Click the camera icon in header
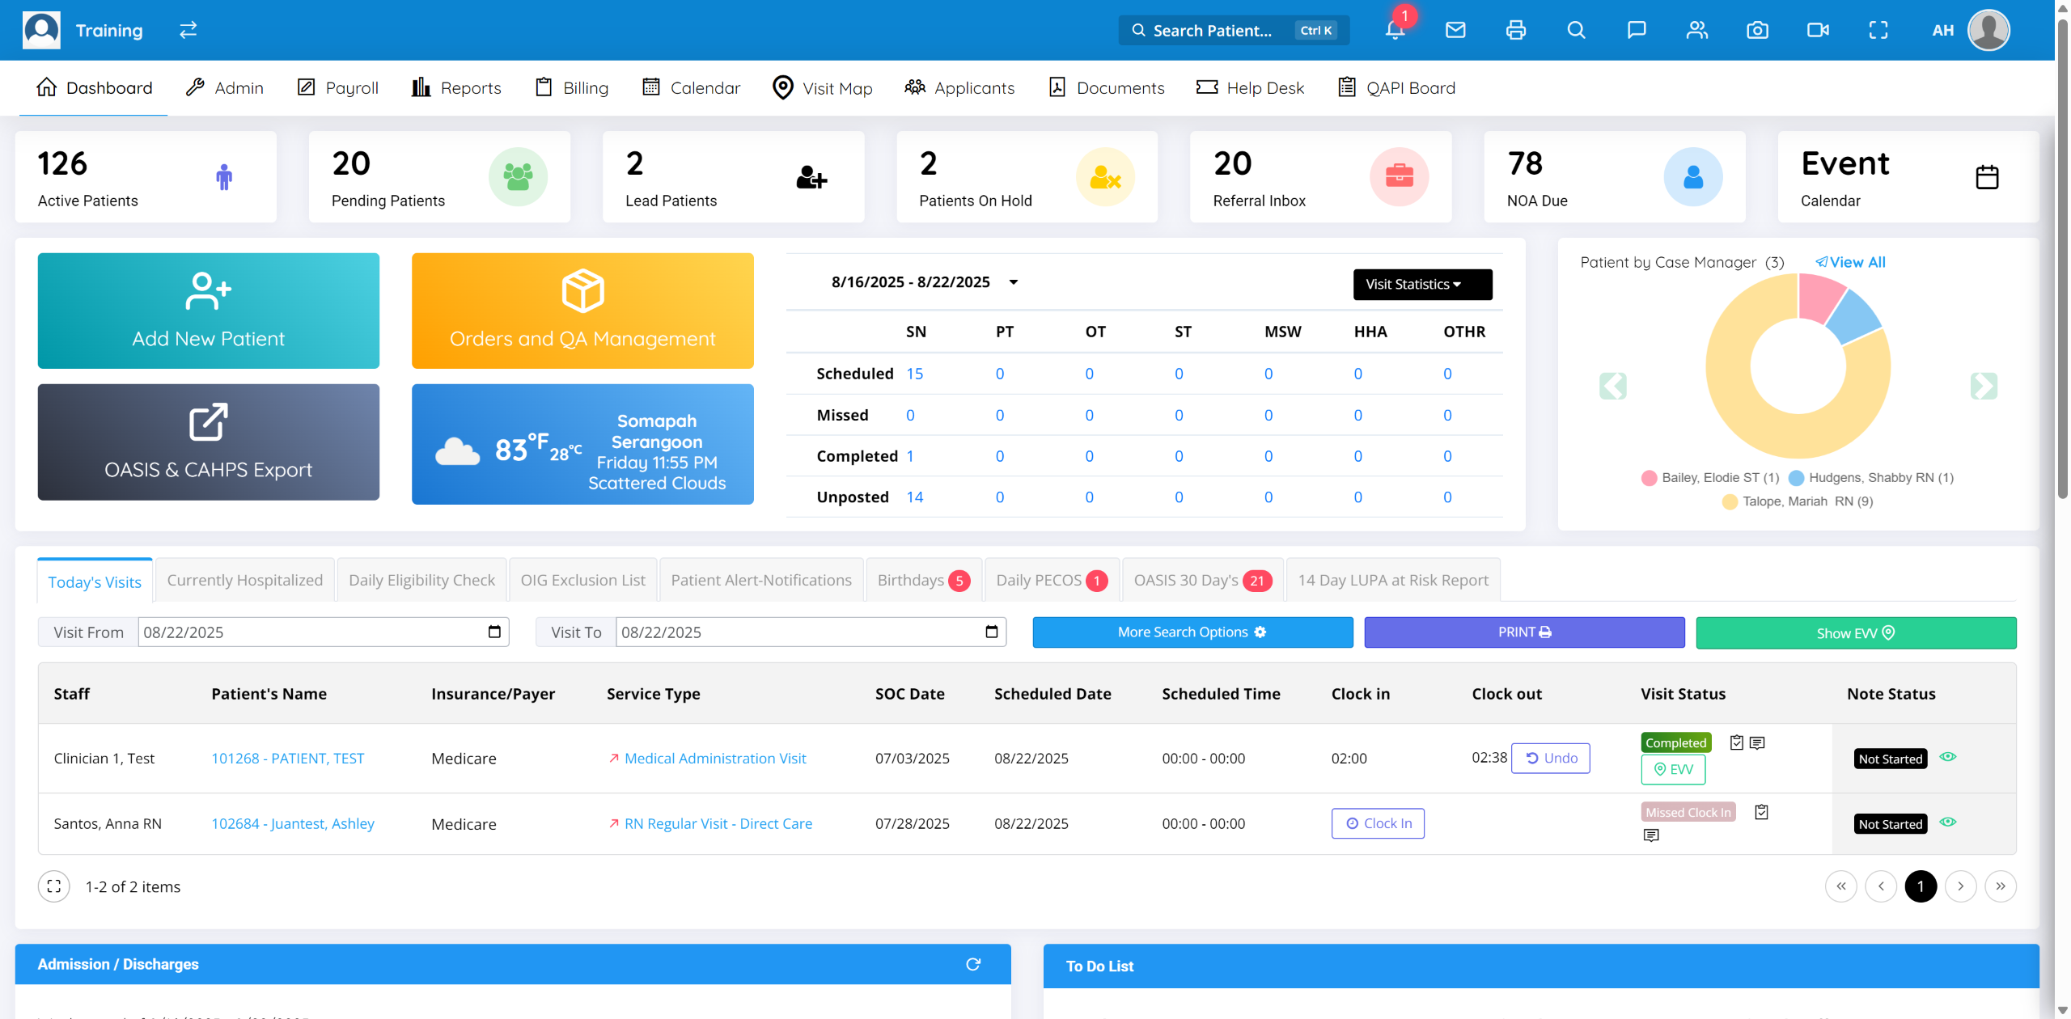 click(x=1757, y=31)
